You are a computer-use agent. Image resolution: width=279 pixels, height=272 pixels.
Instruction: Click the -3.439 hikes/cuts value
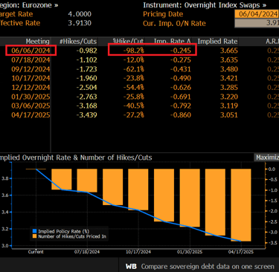(86, 115)
